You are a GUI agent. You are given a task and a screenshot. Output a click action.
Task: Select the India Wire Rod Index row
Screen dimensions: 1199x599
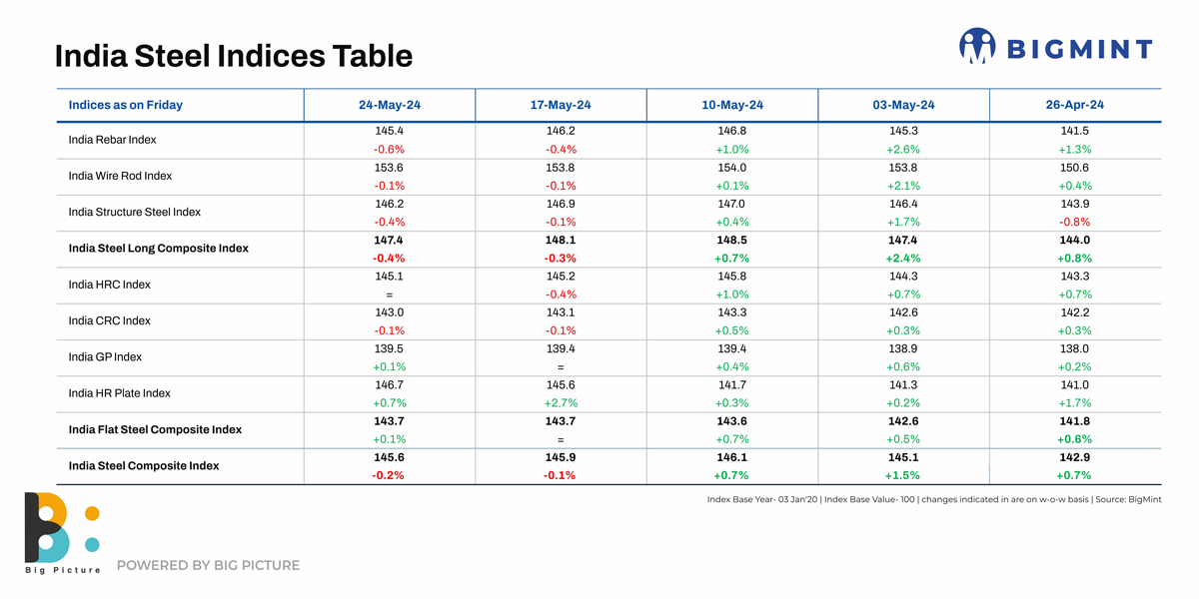pyautogui.click(x=120, y=176)
